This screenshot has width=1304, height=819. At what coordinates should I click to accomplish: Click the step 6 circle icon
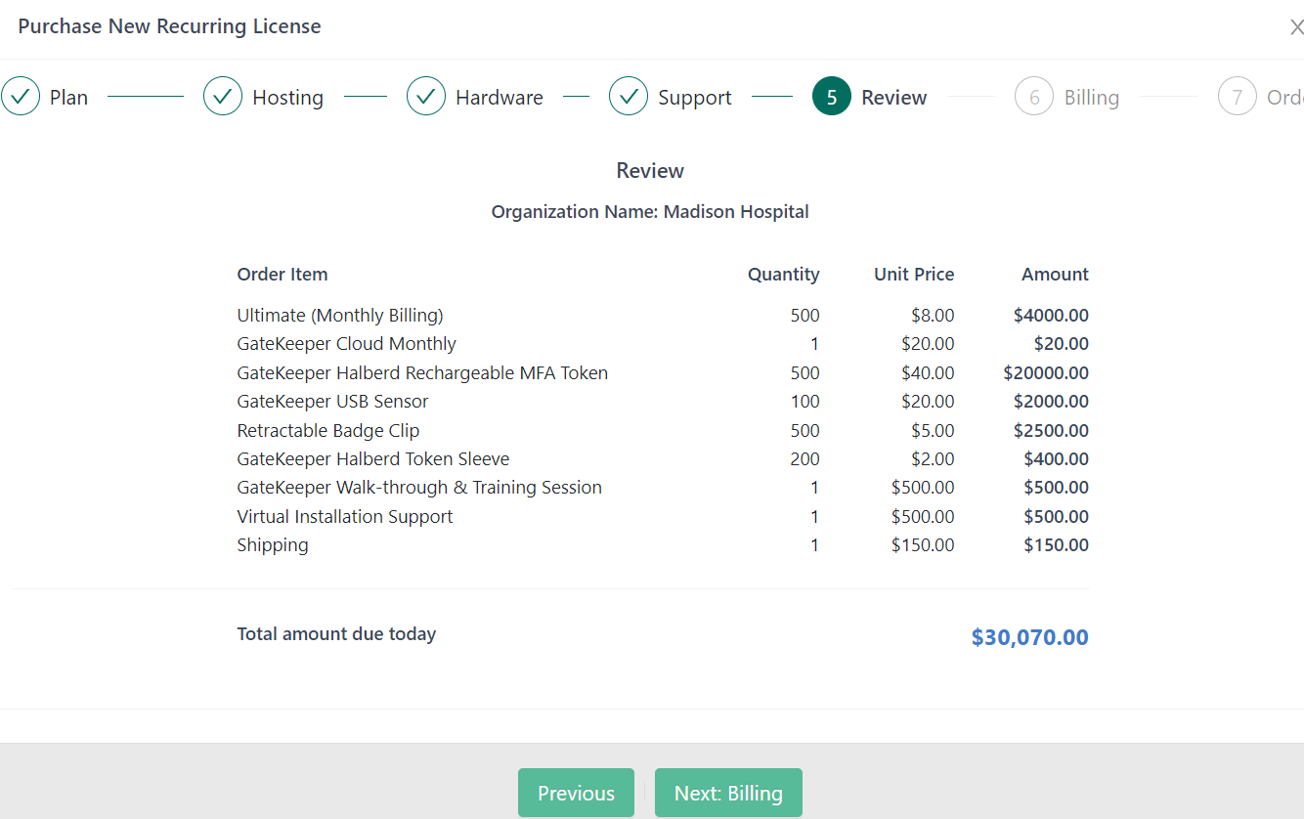tap(1034, 97)
